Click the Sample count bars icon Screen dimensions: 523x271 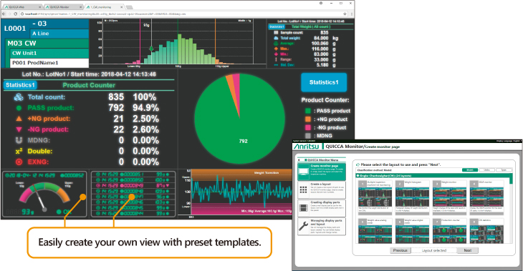276,33
